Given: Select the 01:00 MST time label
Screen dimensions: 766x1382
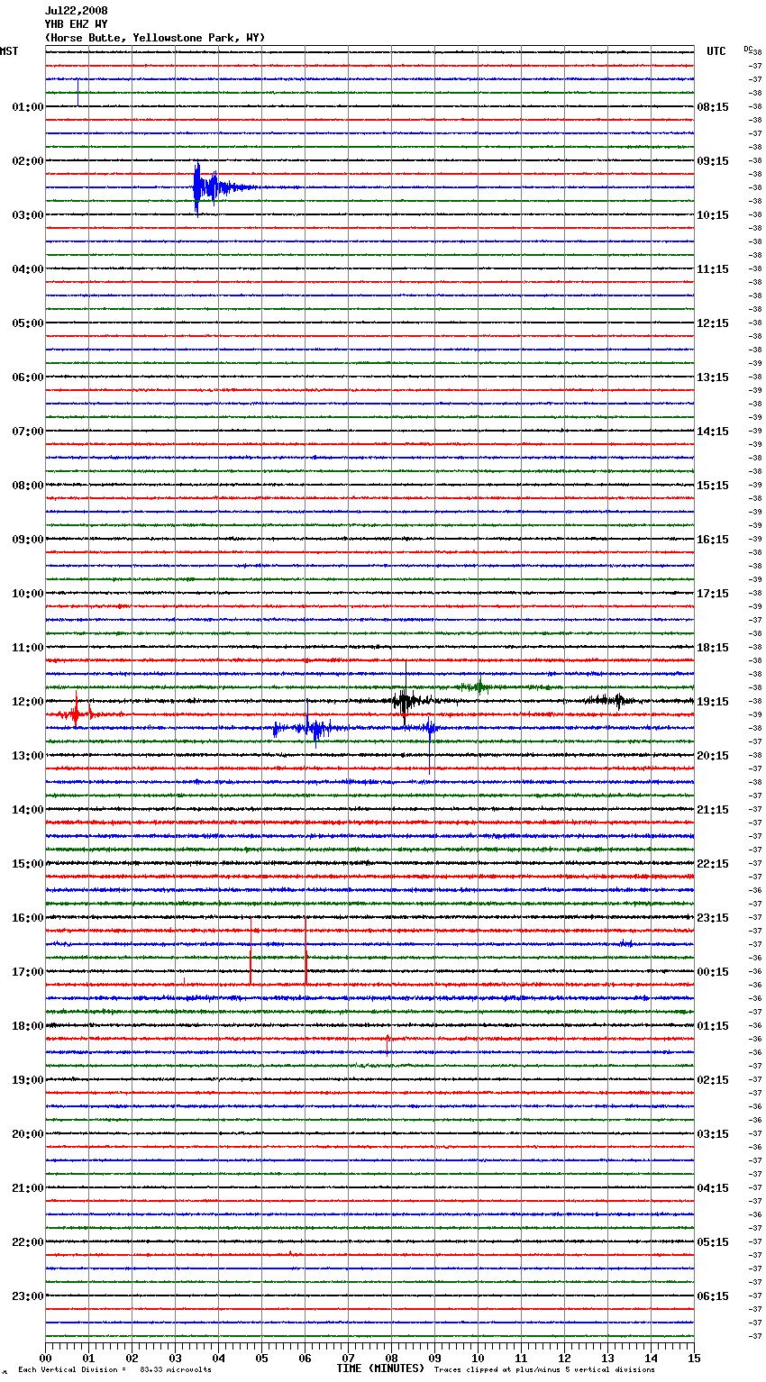Looking at the screenshot, I should (27, 107).
